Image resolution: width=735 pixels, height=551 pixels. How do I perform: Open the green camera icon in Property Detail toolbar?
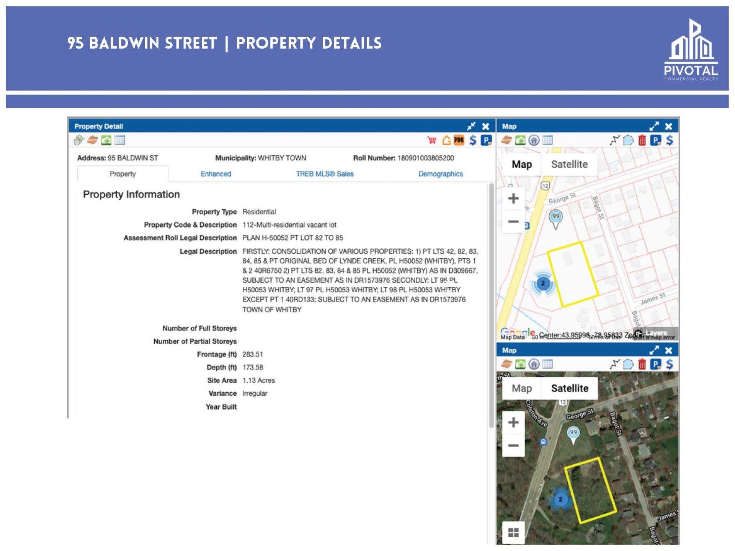point(106,140)
